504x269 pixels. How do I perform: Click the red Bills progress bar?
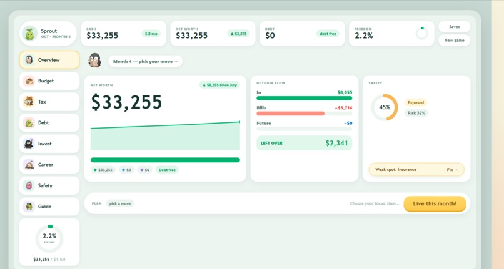click(305, 114)
